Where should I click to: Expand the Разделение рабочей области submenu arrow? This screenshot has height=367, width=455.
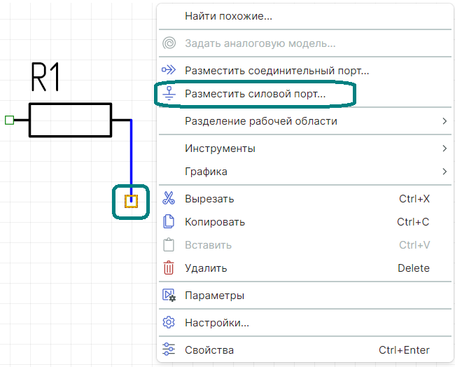coord(444,121)
